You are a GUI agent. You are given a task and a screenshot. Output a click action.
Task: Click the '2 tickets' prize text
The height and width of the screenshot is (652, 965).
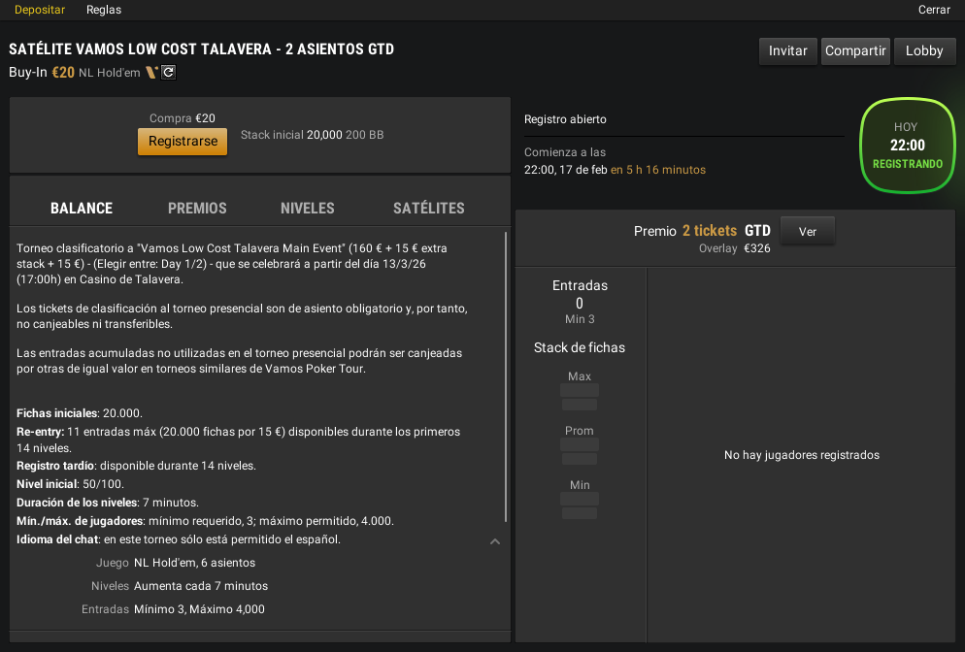(x=710, y=231)
